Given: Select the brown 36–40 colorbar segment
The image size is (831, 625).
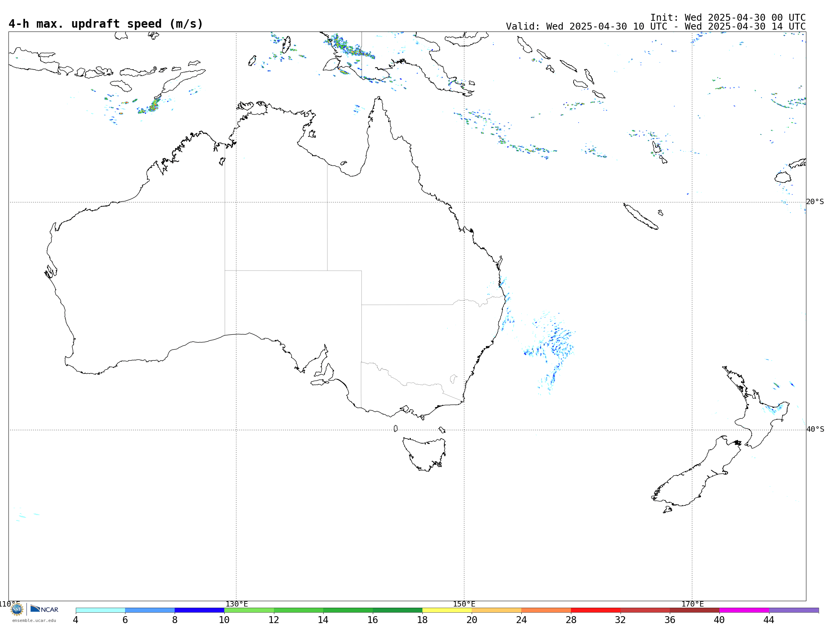Looking at the screenshot, I should click(x=695, y=610).
